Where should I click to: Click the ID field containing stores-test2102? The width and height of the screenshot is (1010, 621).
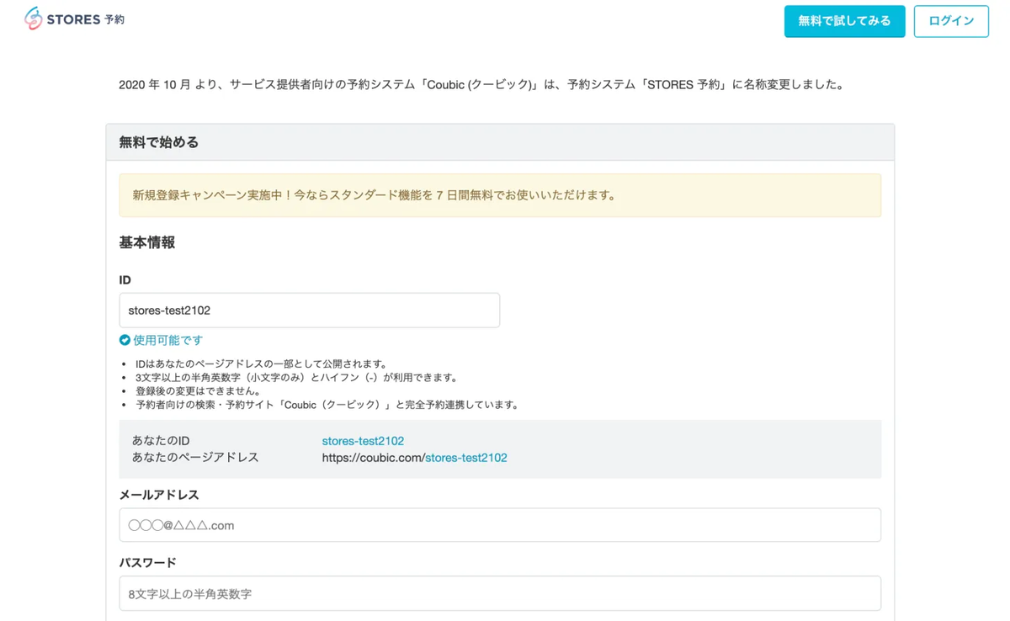(309, 310)
